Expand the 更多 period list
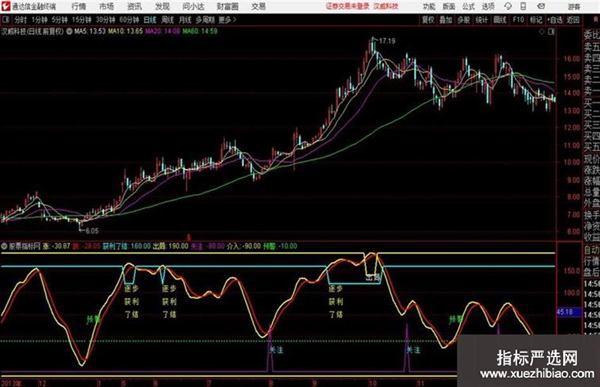Viewport: 600px width, 387px height. [227, 20]
